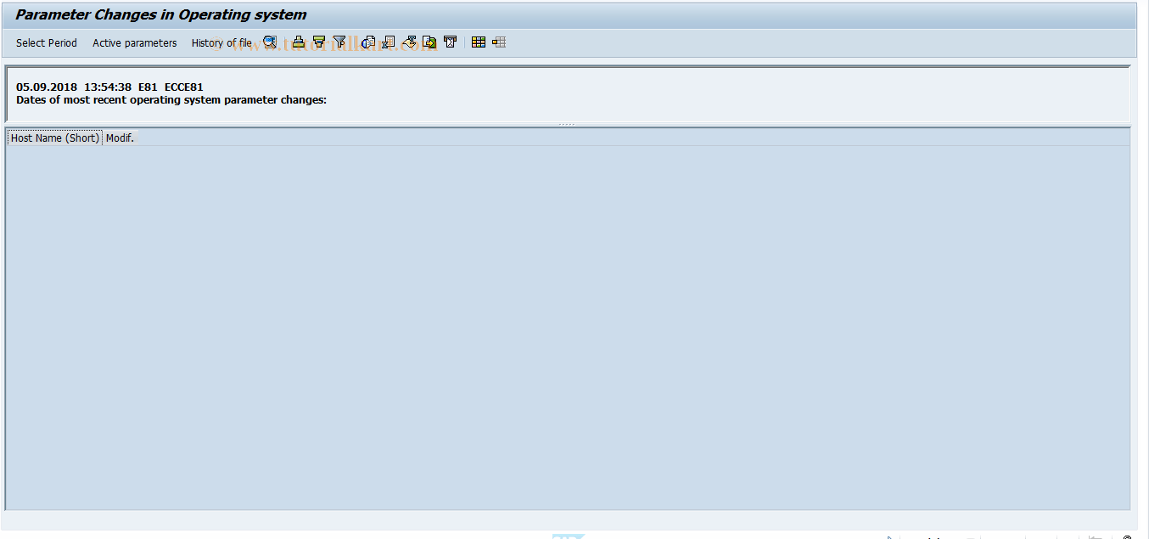Save output using the local file icon

[429, 42]
